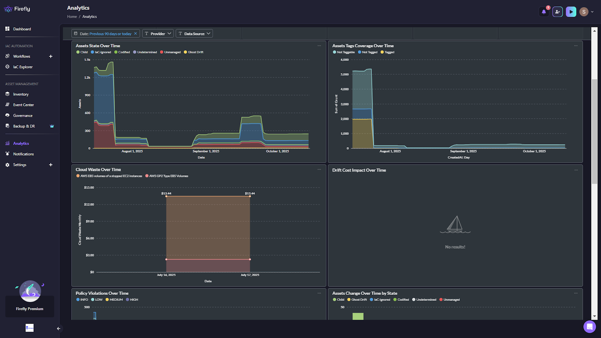Viewport: 601px width, 338px height.
Task: Click Home breadcrumb link
Action: (x=72, y=17)
